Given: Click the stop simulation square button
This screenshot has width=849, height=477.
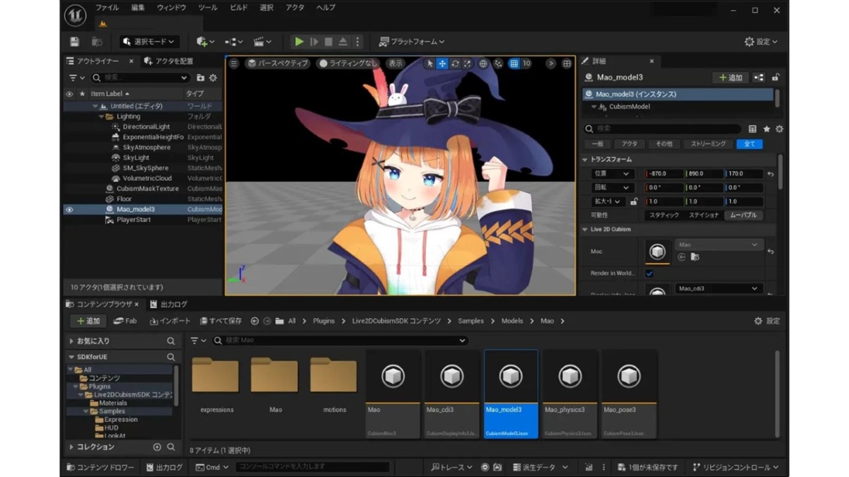Looking at the screenshot, I should [x=328, y=42].
